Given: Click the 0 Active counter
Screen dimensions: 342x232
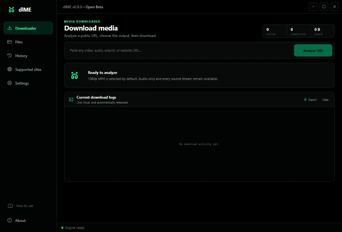Looking at the screenshot, I should (275, 31).
